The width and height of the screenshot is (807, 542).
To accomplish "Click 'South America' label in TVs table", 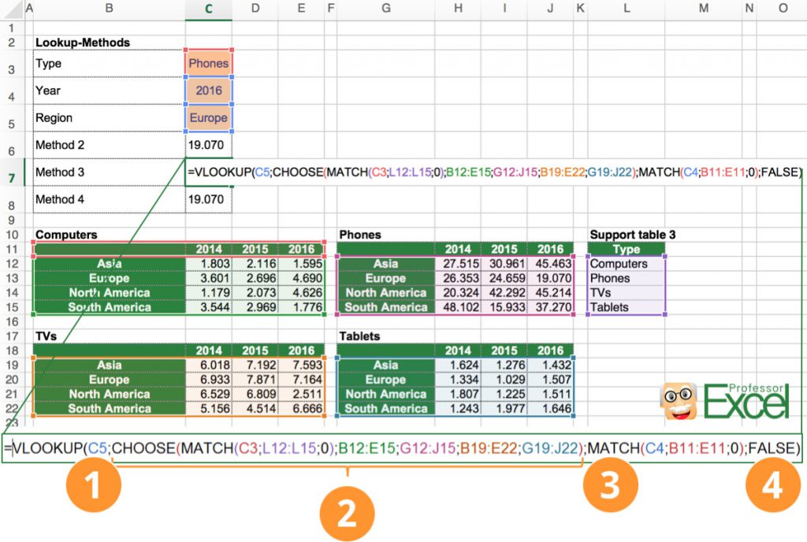I will [x=109, y=408].
